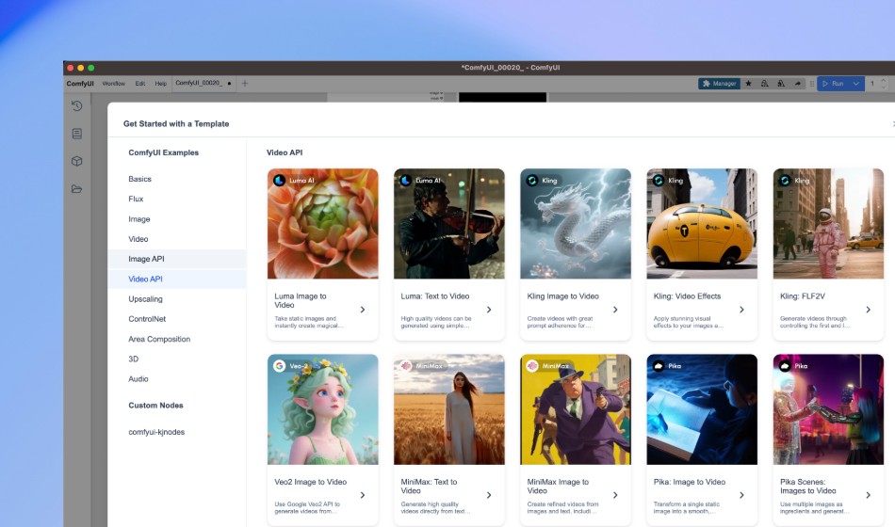The height and width of the screenshot is (527, 895).
Task: Open the Luma Image to Video flower thumbnail
Action: (322, 224)
